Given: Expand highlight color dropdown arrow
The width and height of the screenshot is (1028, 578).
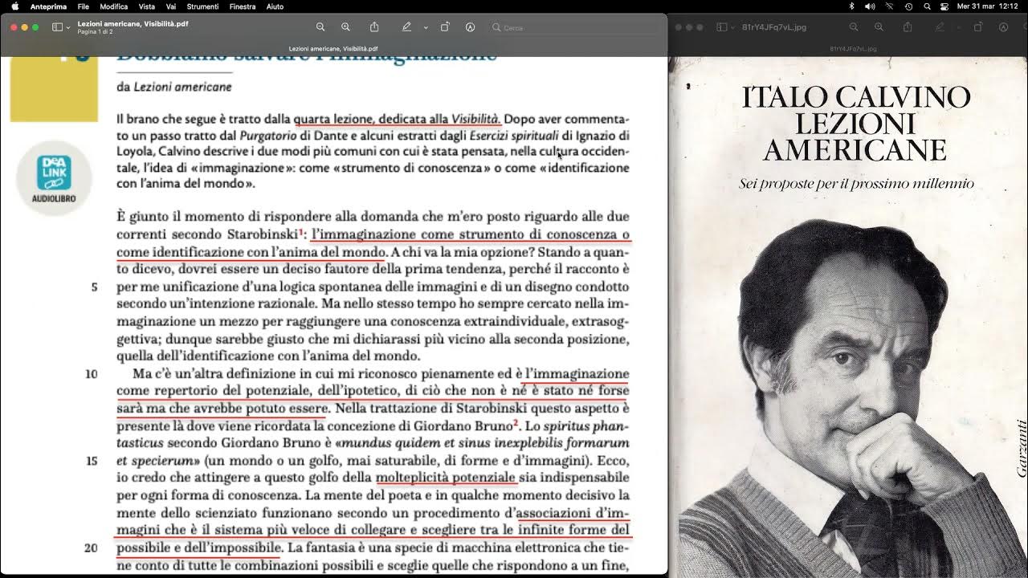Looking at the screenshot, I should (x=426, y=27).
